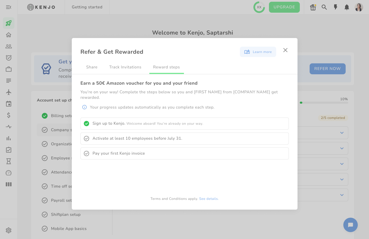
Task: Open the columns board sidebar icon
Action: (9, 184)
